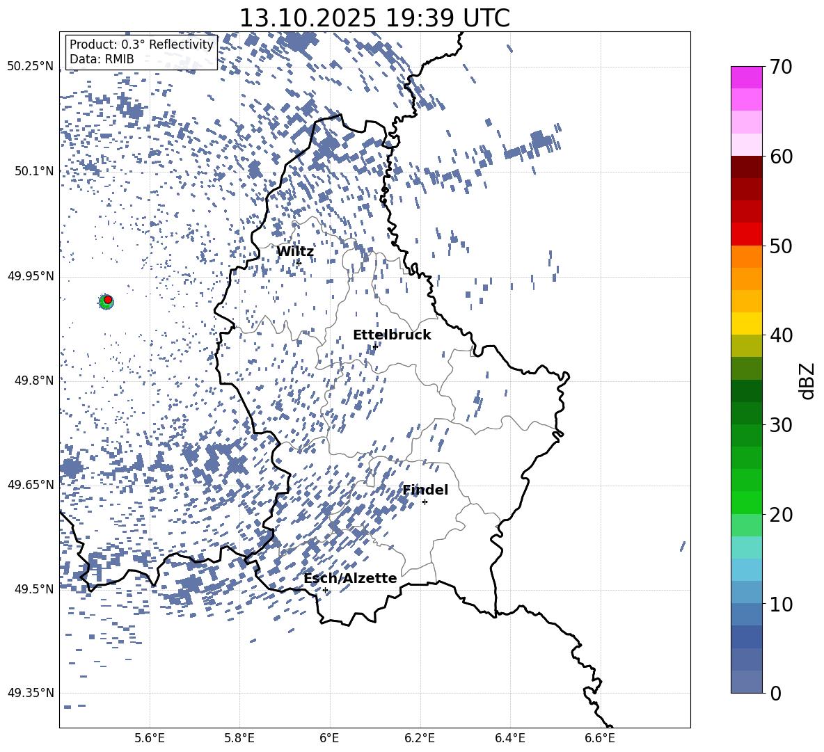Viewport: 824px width, 752px height.
Task: Click the cross marker below Esch/Alzette
Action: (325, 590)
